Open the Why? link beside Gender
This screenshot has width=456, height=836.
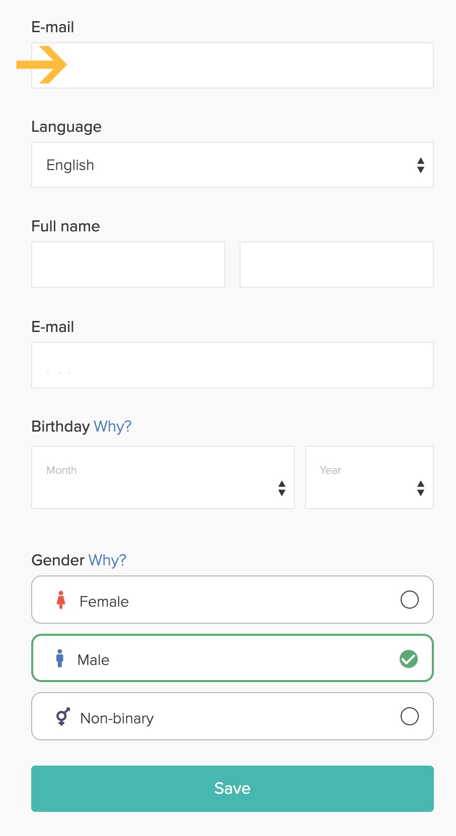(x=107, y=560)
